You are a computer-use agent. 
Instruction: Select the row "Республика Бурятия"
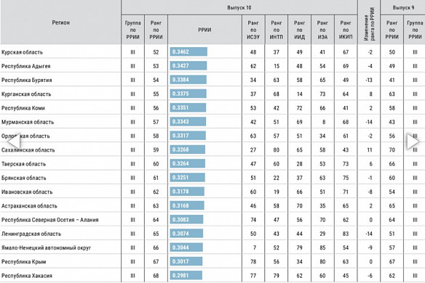212,80
